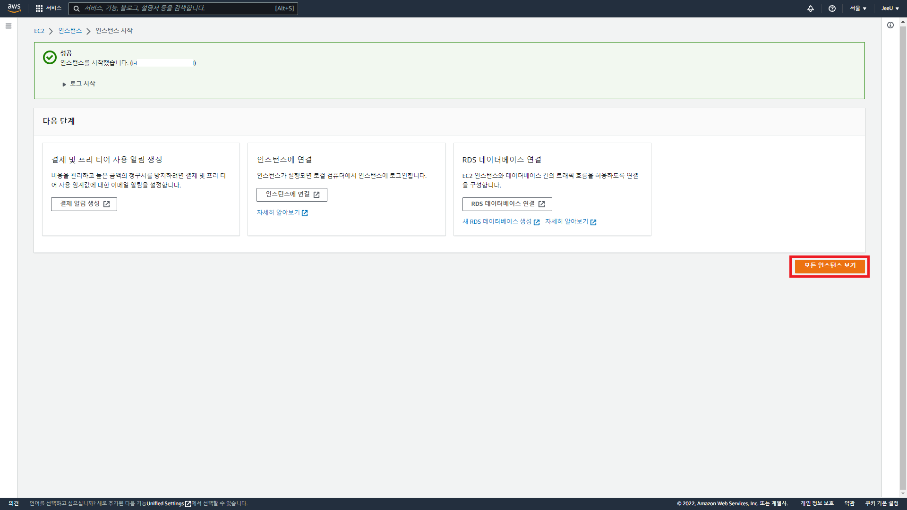This screenshot has width=907, height=510.
Task: Go to 인스턴스 breadcrumb link
Action: click(70, 31)
